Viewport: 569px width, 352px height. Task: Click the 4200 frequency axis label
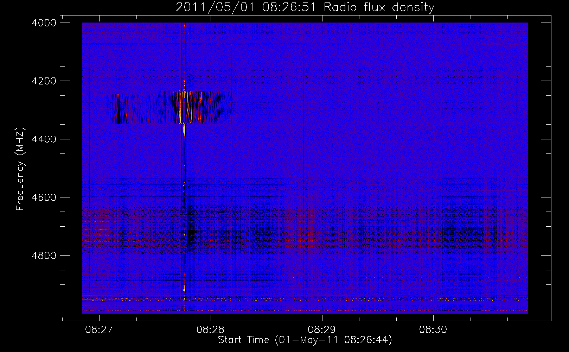click(44, 81)
